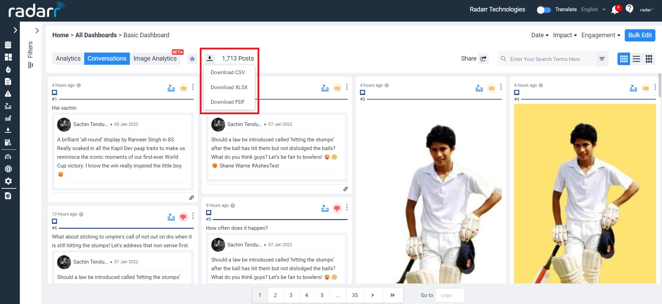Screen dimensions: 662x304
Task: Click the info icon next to 9 hours ago
Action: [x=233, y=205]
